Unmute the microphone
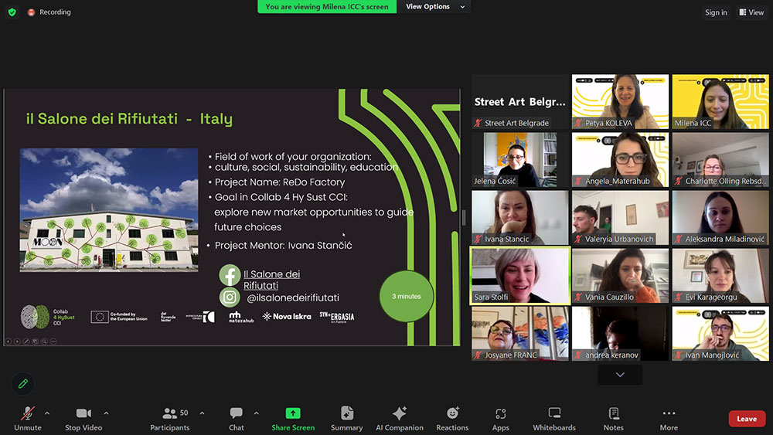This screenshot has width=773, height=435. click(28, 418)
